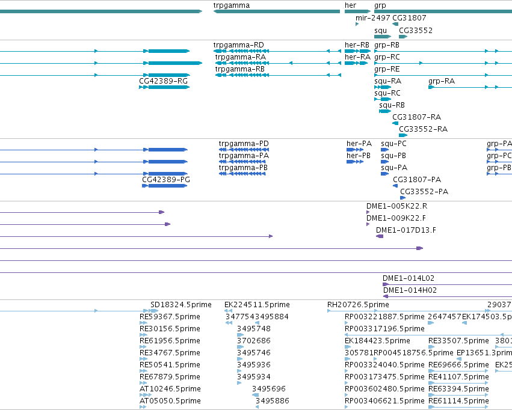
Task: Click transcript her-RA
Action: [357, 57]
